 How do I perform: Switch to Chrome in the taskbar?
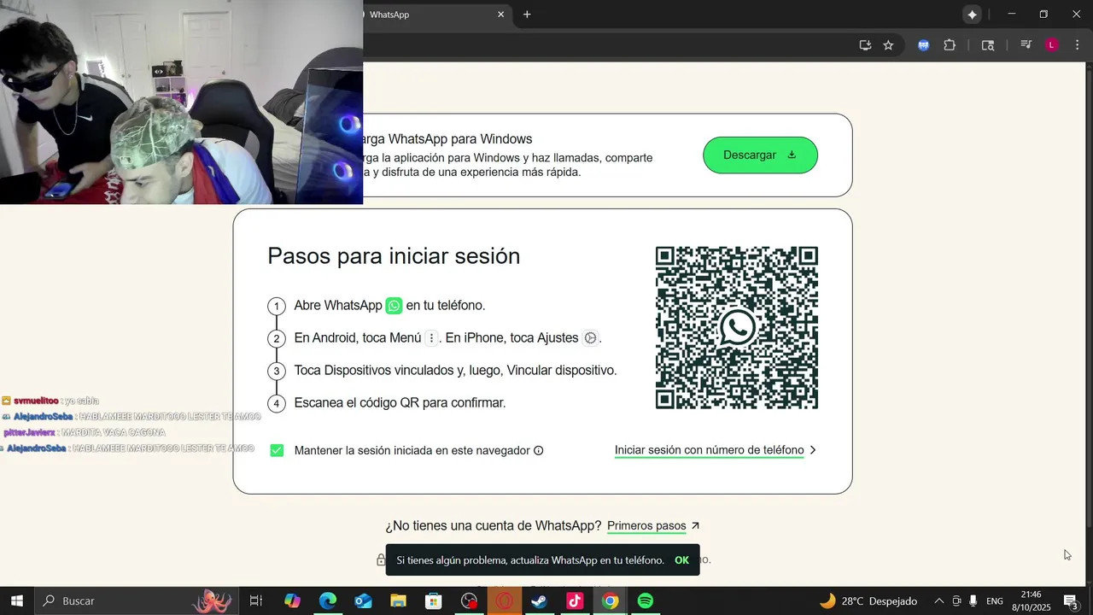click(610, 601)
